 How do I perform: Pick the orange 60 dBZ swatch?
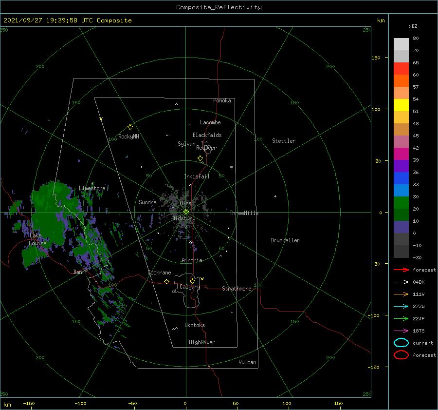pyautogui.click(x=401, y=80)
